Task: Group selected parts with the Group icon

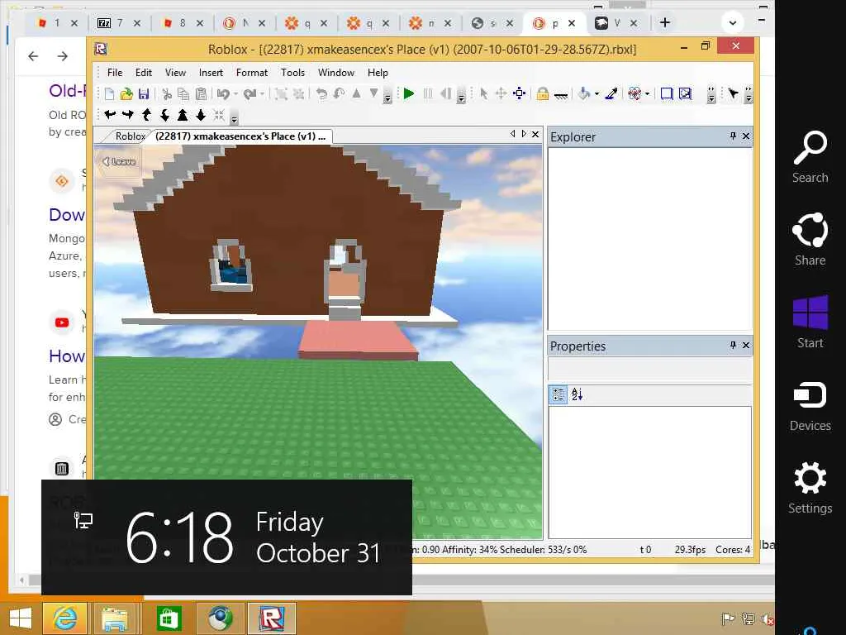Action: [x=281, y=94]
